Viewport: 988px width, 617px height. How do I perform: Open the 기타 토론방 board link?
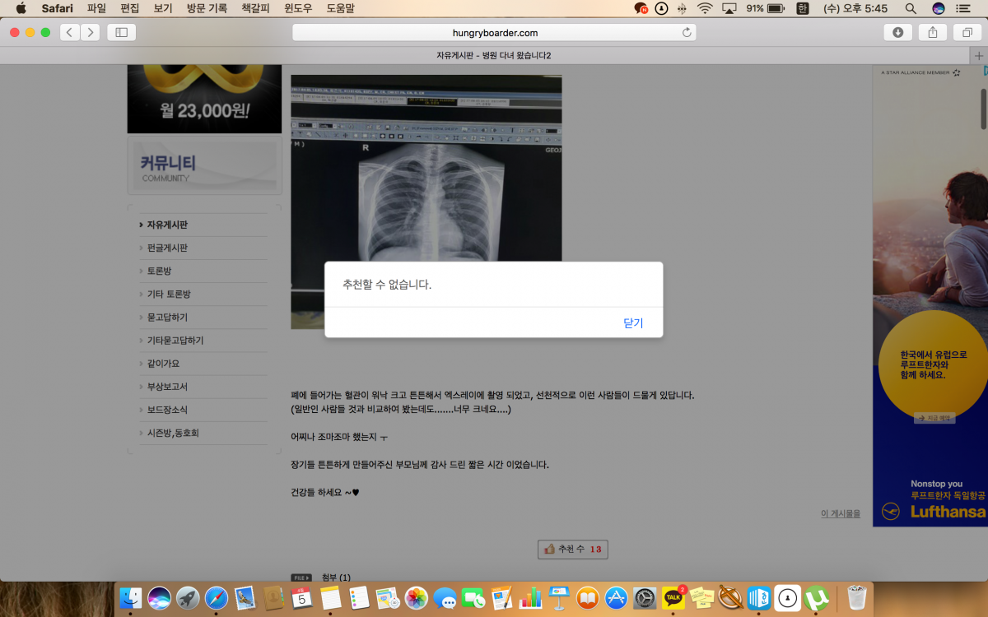[169, 294]
